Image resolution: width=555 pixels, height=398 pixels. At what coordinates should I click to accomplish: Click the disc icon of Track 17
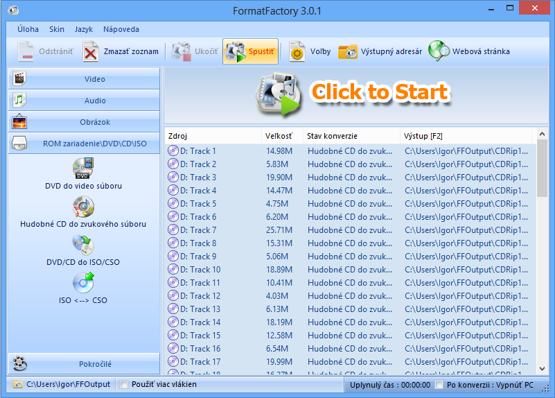coord(173,361)
